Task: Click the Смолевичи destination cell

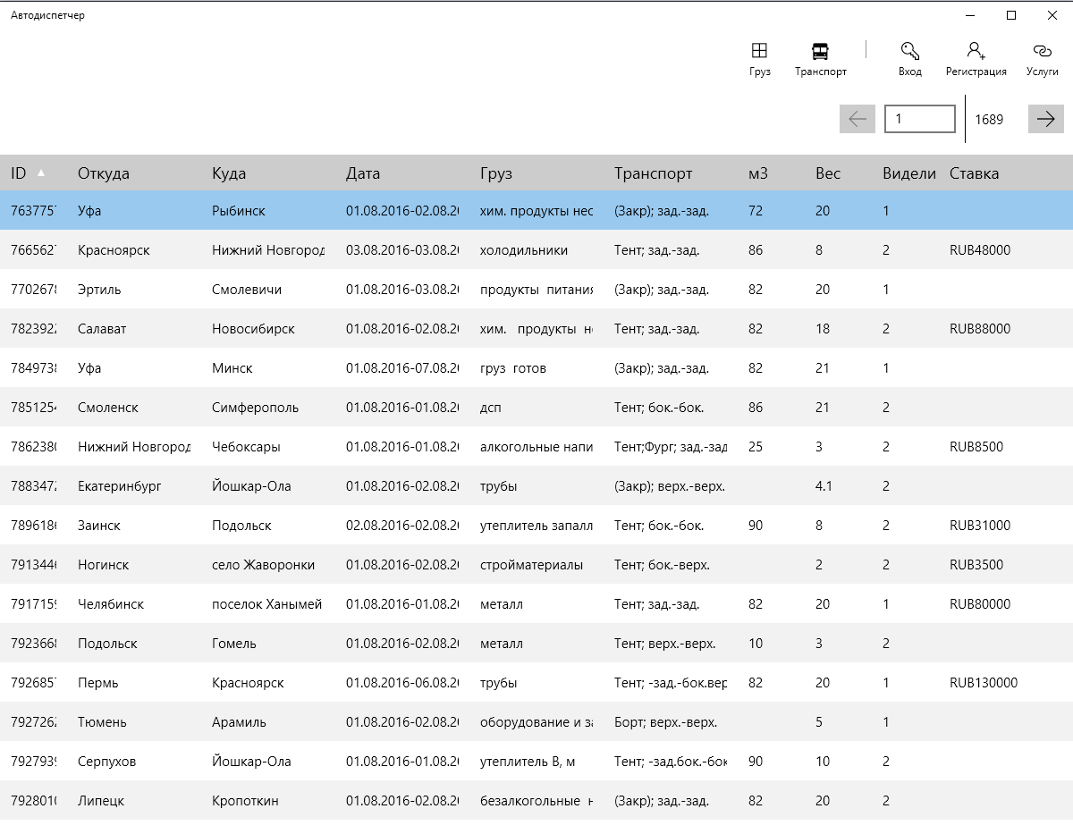Action: 247,290
